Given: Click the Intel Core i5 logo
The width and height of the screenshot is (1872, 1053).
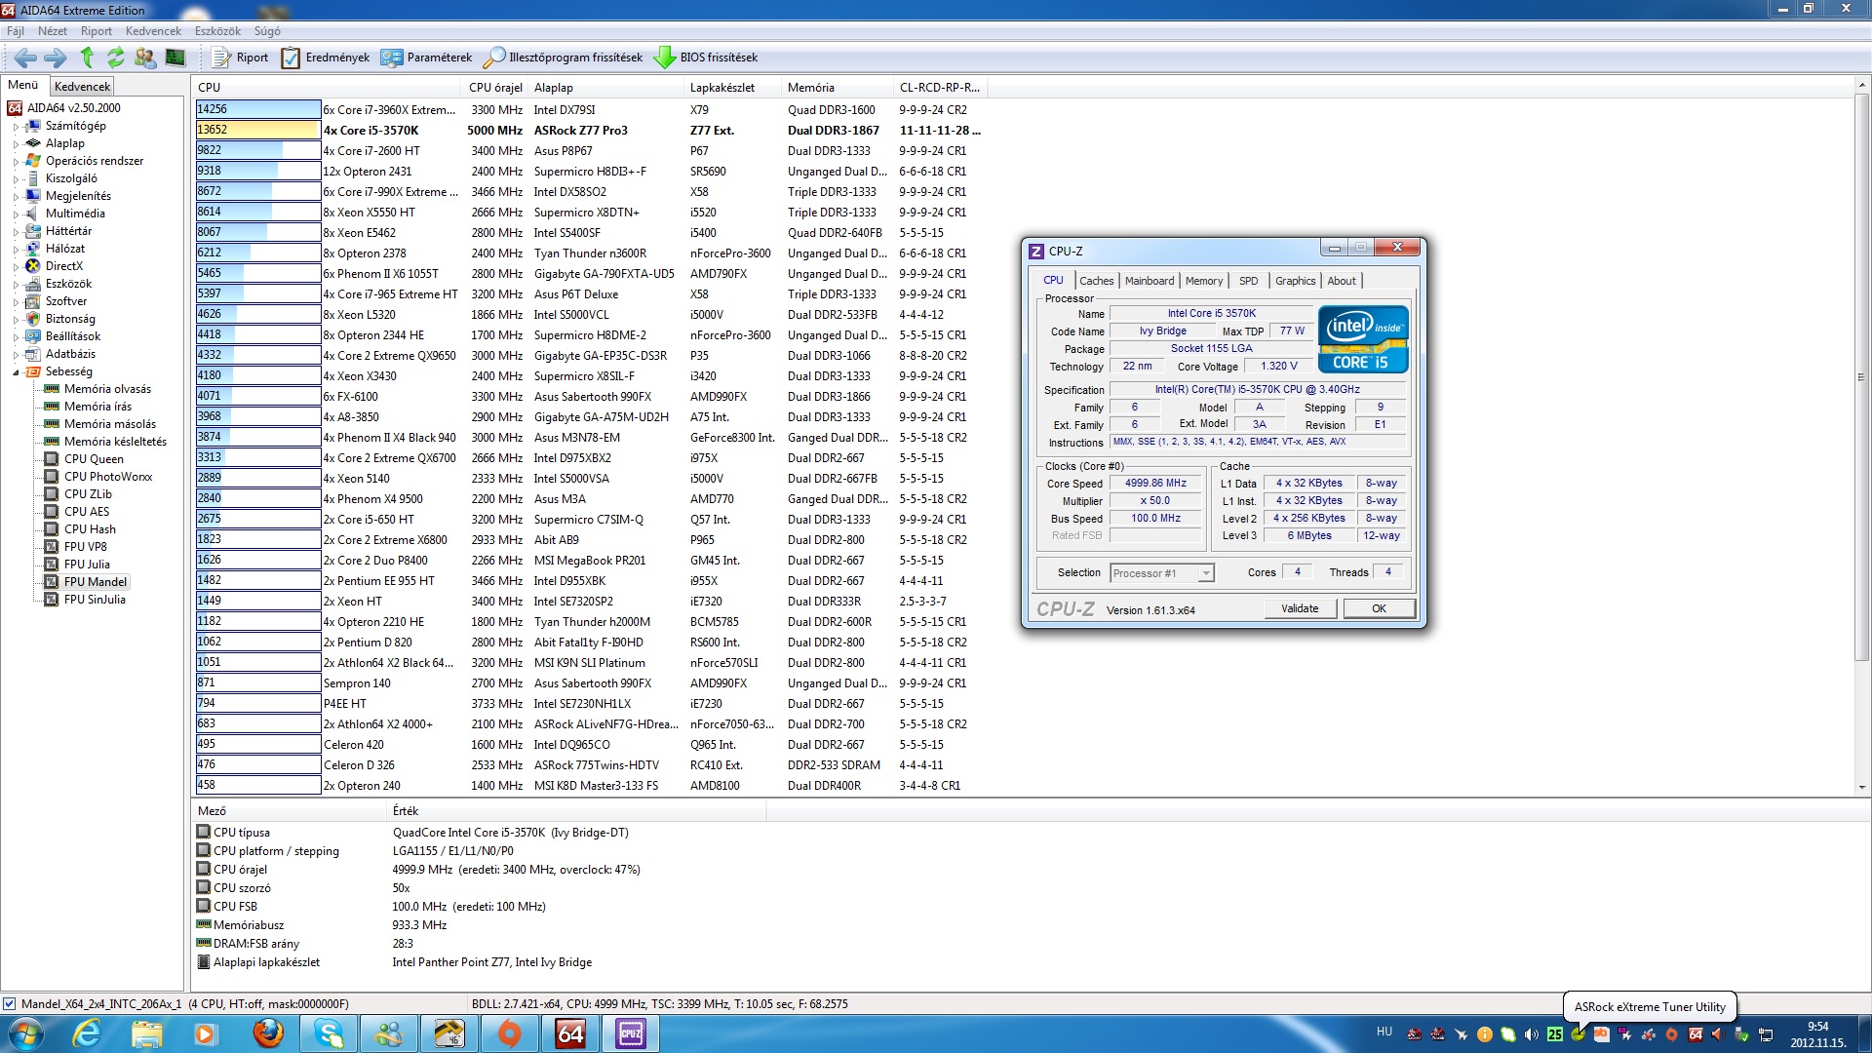Looking at the screenshot, I should point(1363,338).
